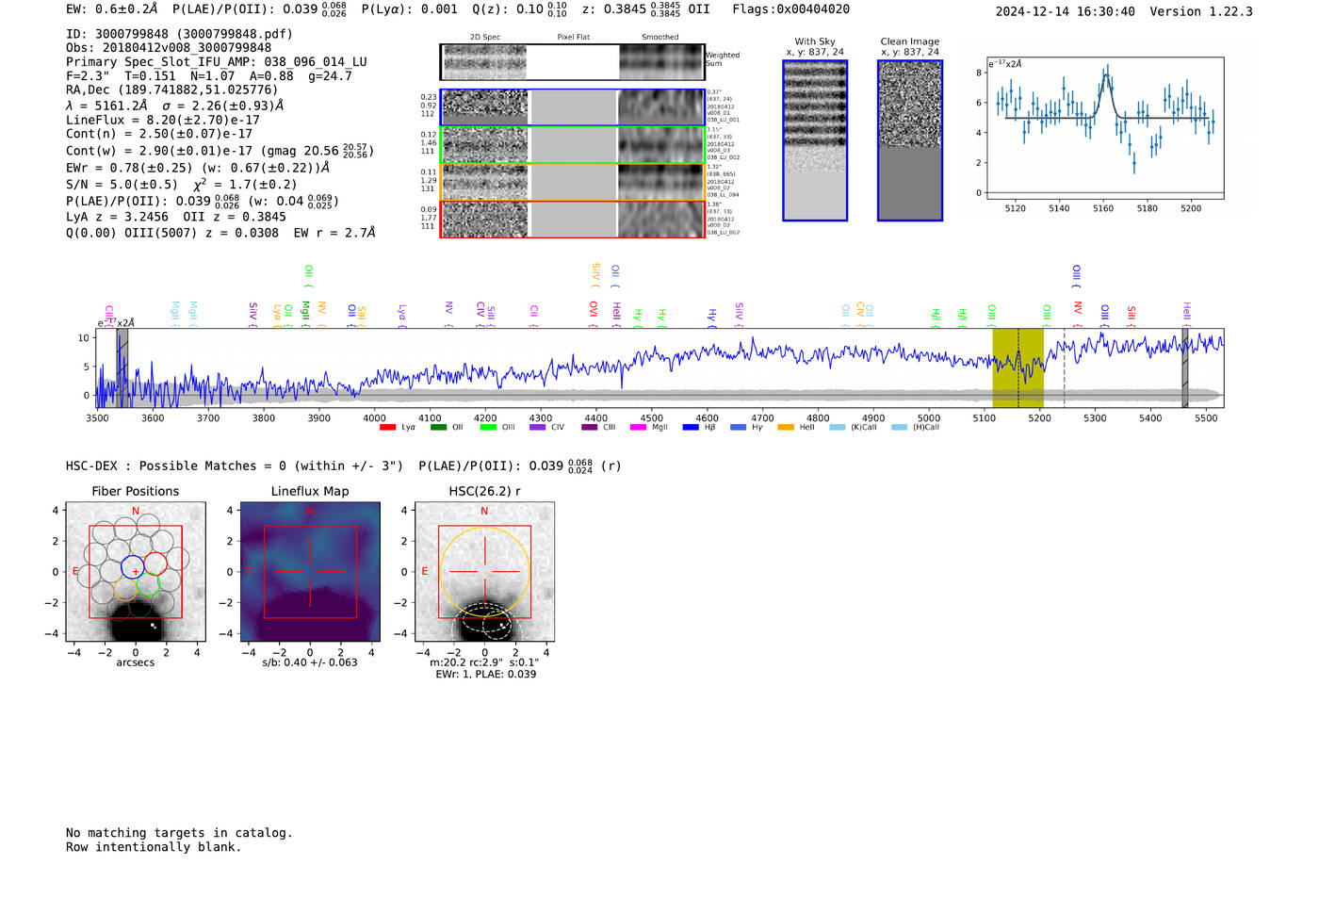The height and width of the screenshot is (898, 1319).
Task: Click the Obs: 20180412v008_3000799848 line
Action: 169,48
